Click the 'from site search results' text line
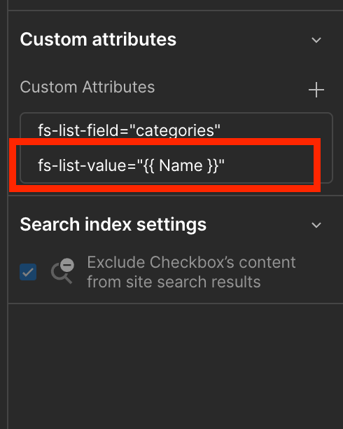 tap(174, 282)
